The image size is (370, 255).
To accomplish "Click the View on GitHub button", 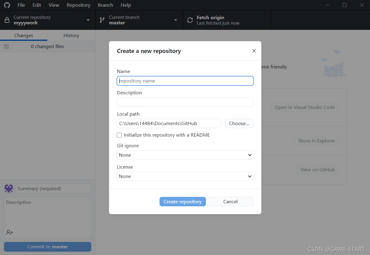I will pyautogui.click(x=318, y=169).
